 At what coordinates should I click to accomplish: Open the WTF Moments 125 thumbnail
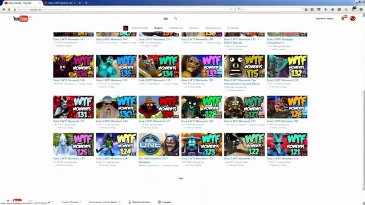tap(74, 145)
